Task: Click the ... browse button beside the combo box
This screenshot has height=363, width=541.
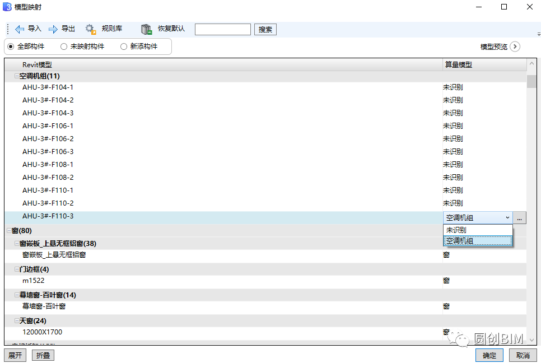Action: 519,218
